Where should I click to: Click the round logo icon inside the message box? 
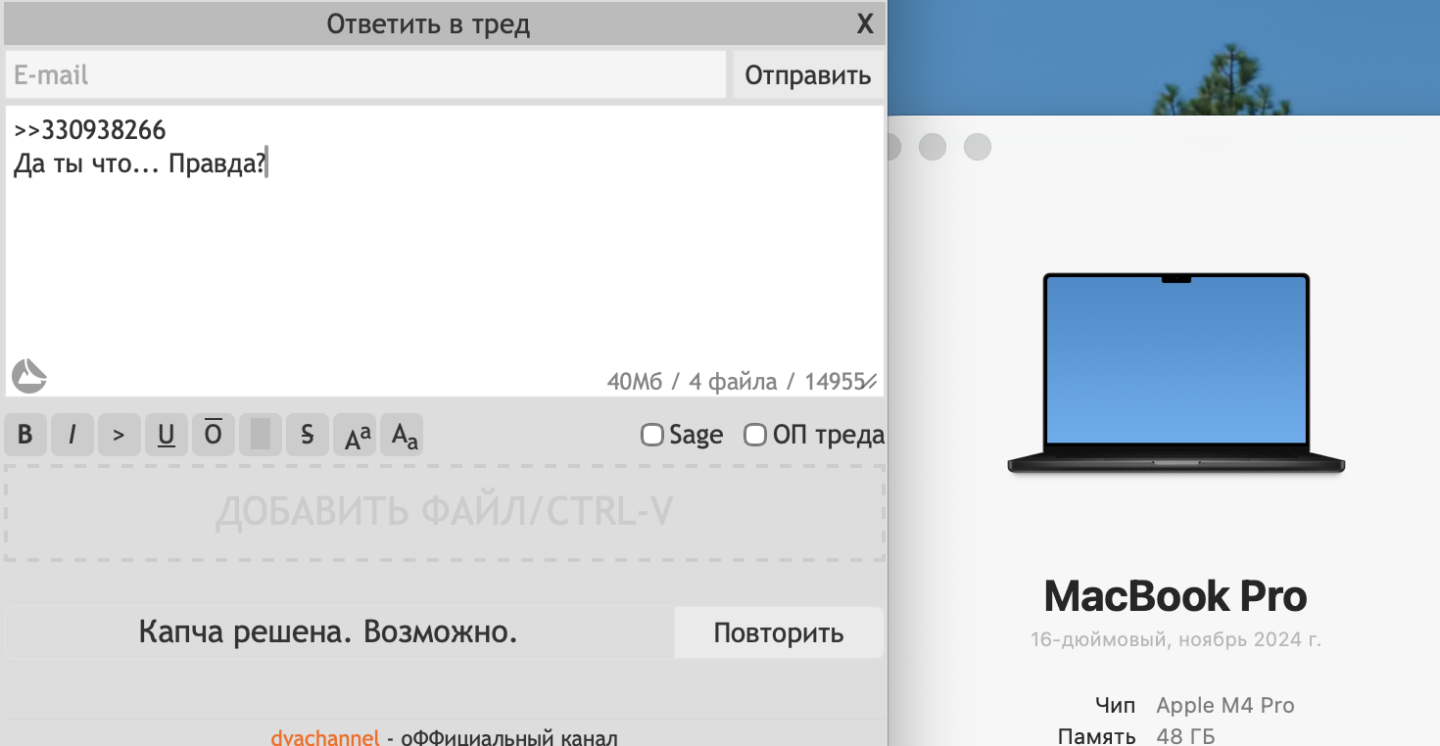click(x=29, y=376)
